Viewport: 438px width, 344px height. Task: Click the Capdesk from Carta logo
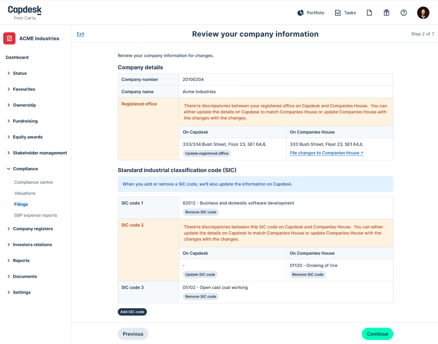click(25, 12)
